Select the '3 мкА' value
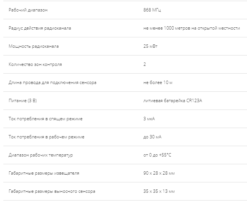The width and height of the screenshot is (247, 202). point(149,119)
